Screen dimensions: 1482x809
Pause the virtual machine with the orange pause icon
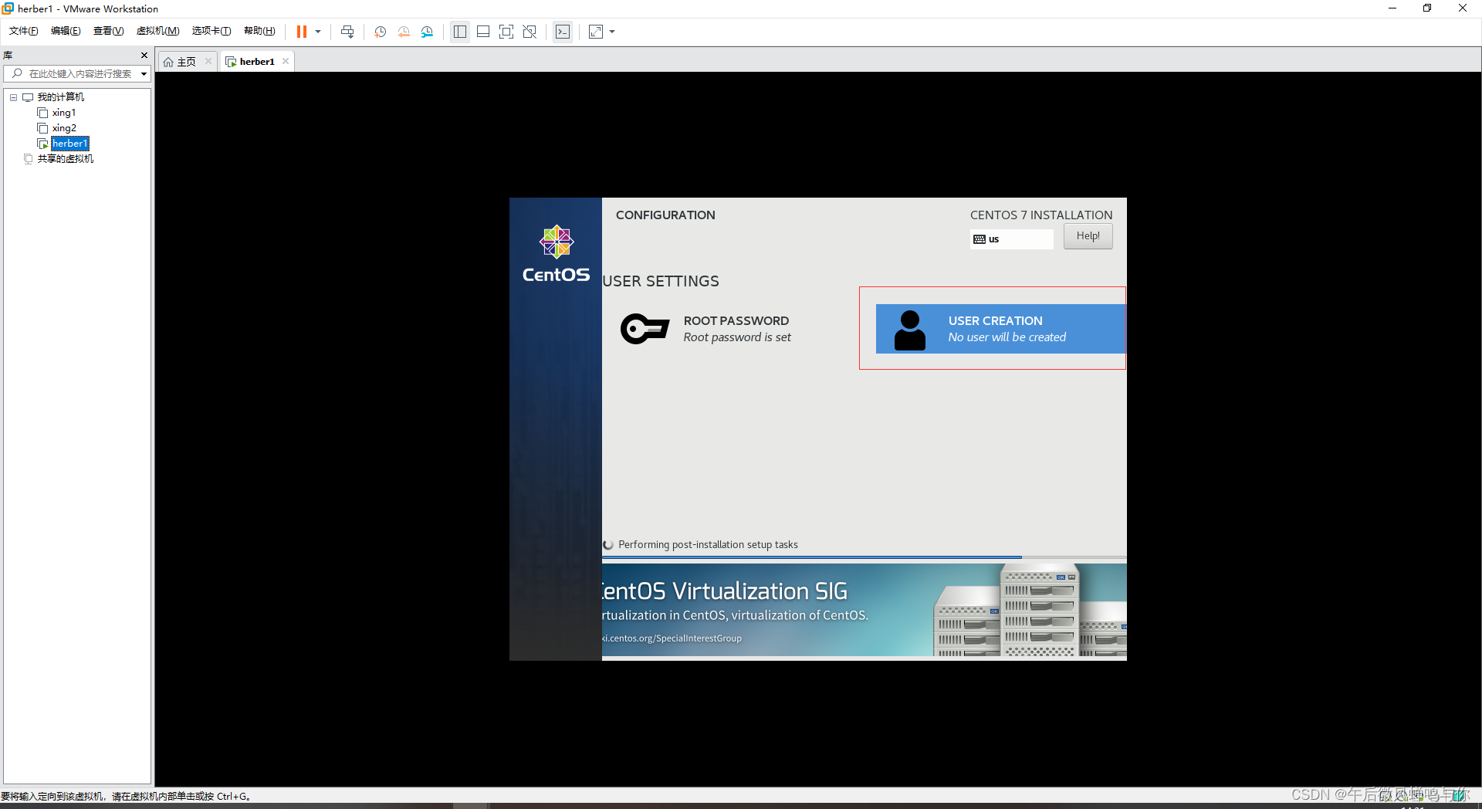tap(302, 32)
